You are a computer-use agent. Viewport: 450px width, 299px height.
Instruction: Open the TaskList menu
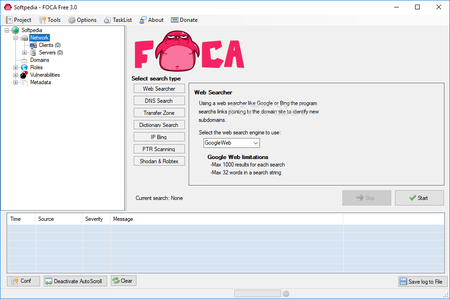pyautogui.click(x=118, y=20)
